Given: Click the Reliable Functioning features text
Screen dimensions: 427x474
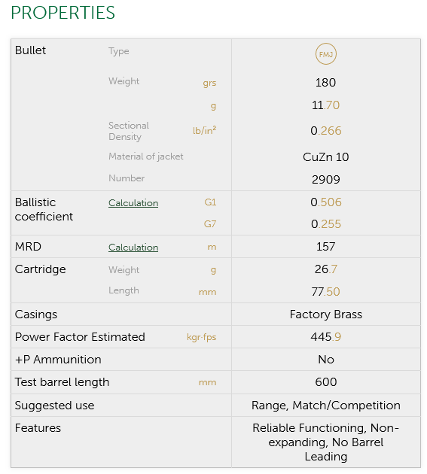Looking at the screenshot, I should (x=308, y=428).
